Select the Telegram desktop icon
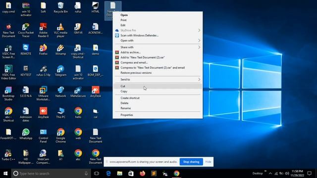The height and width of the screenshot is (178, 317). click(x=60, y=71)
